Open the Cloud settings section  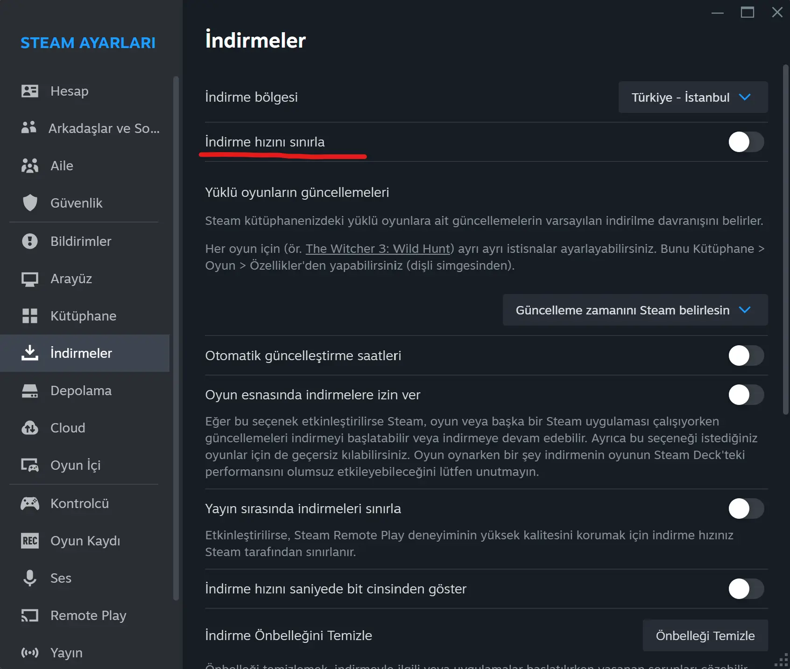85,428
